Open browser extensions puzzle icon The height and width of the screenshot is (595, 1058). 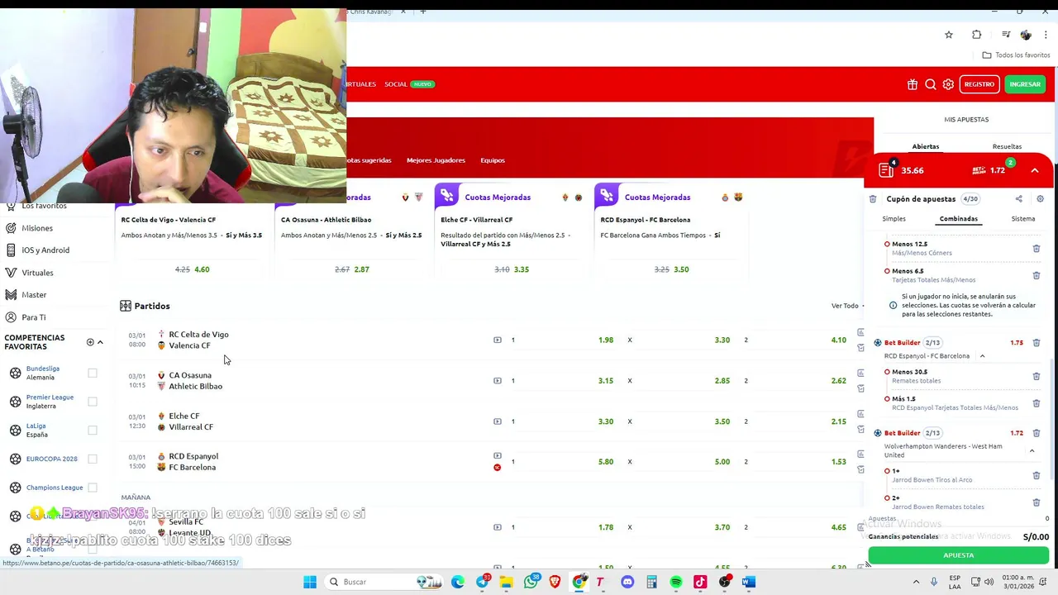(x=976, y=35)
